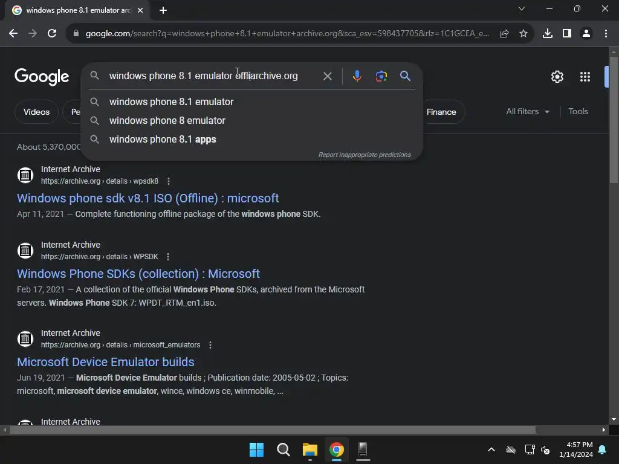Expand the All filters dropdown
Viewport: 619px width, 464px height.
click(x=527, y=112)
